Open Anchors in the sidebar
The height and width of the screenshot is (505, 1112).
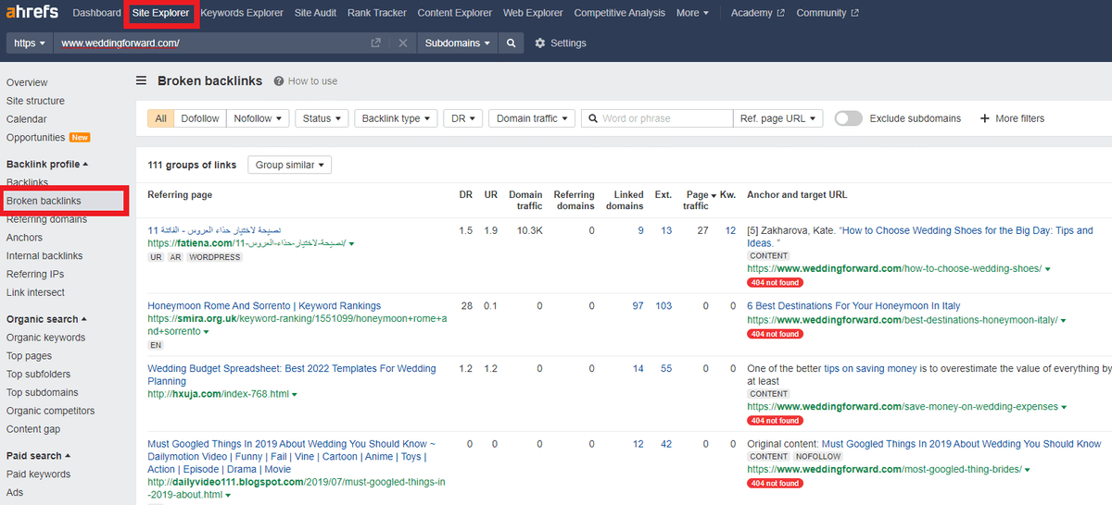click(x=24, y=238)
